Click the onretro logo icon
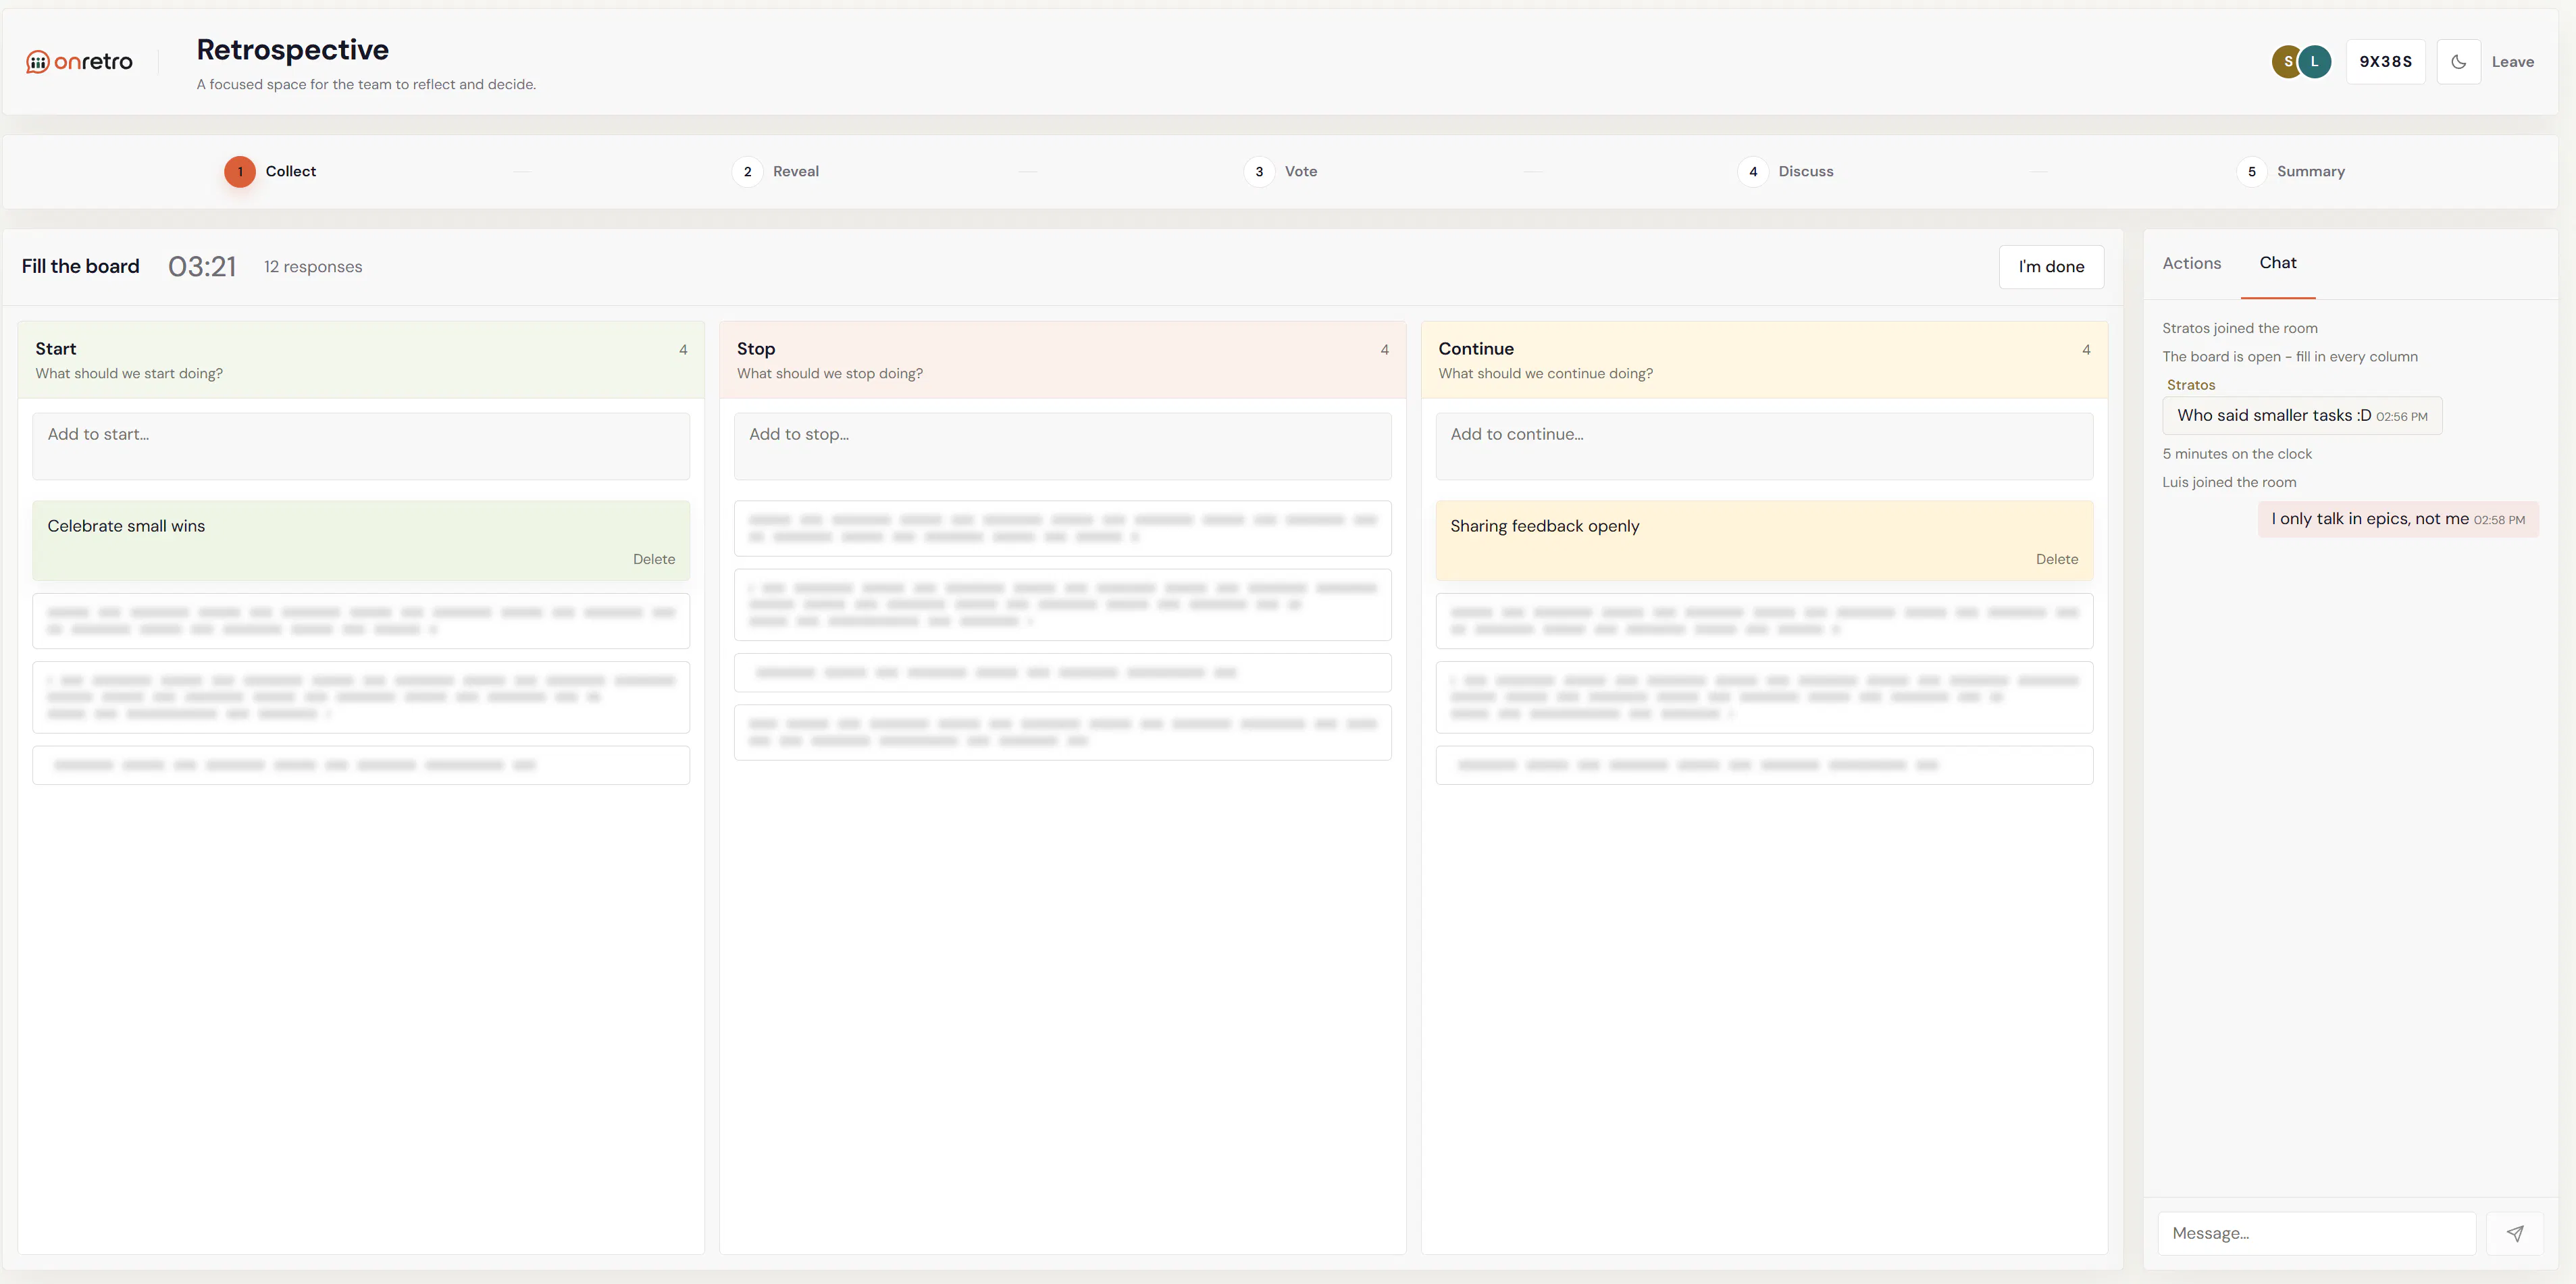The image size is (2576, 1284). pyautogui.click(x=37, y=62)
